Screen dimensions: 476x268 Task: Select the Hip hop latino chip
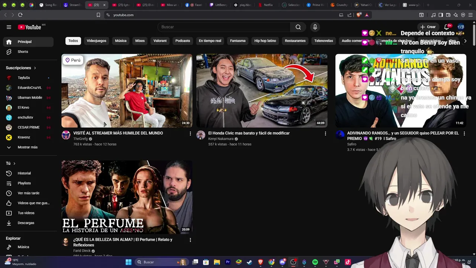[x=265, y=41]
